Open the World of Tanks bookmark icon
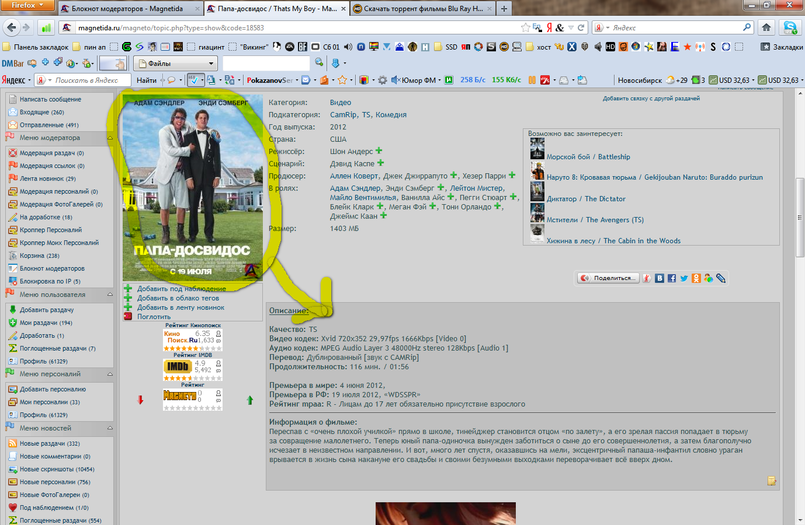The height and width of the screenshot is (525, 805). (x=585, y=47)
